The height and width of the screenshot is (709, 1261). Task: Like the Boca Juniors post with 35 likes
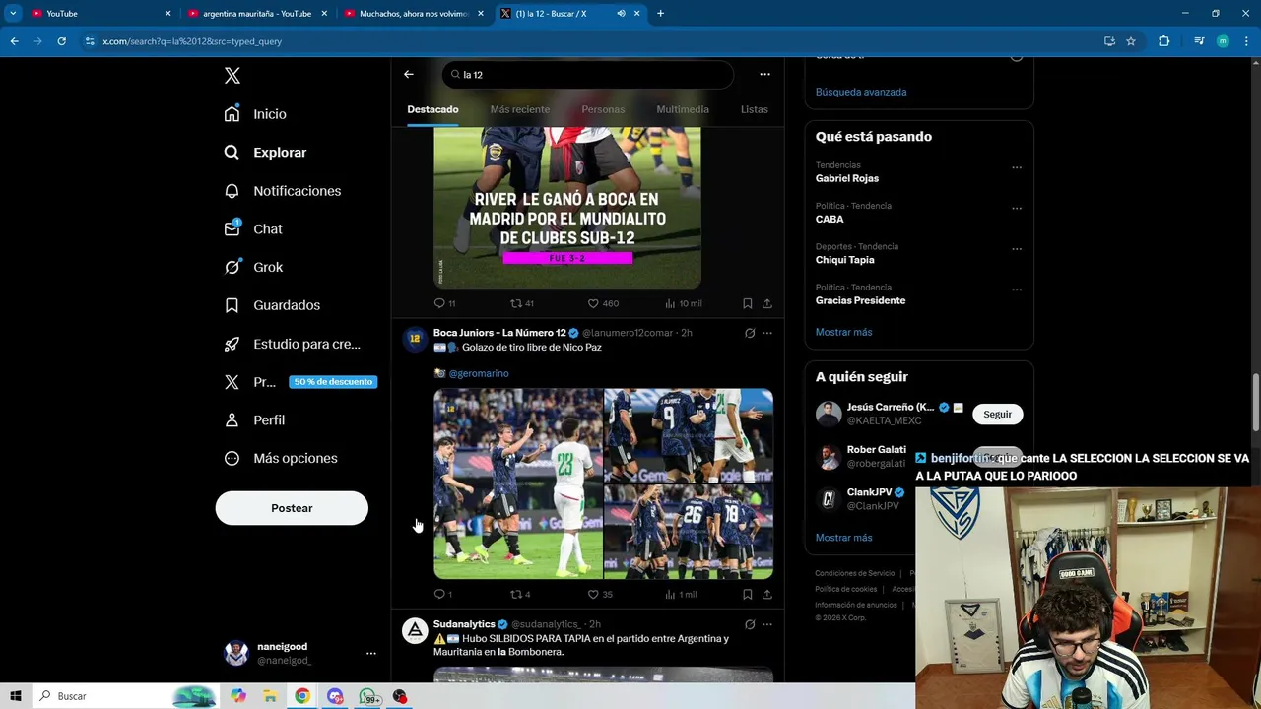[600, 595]
